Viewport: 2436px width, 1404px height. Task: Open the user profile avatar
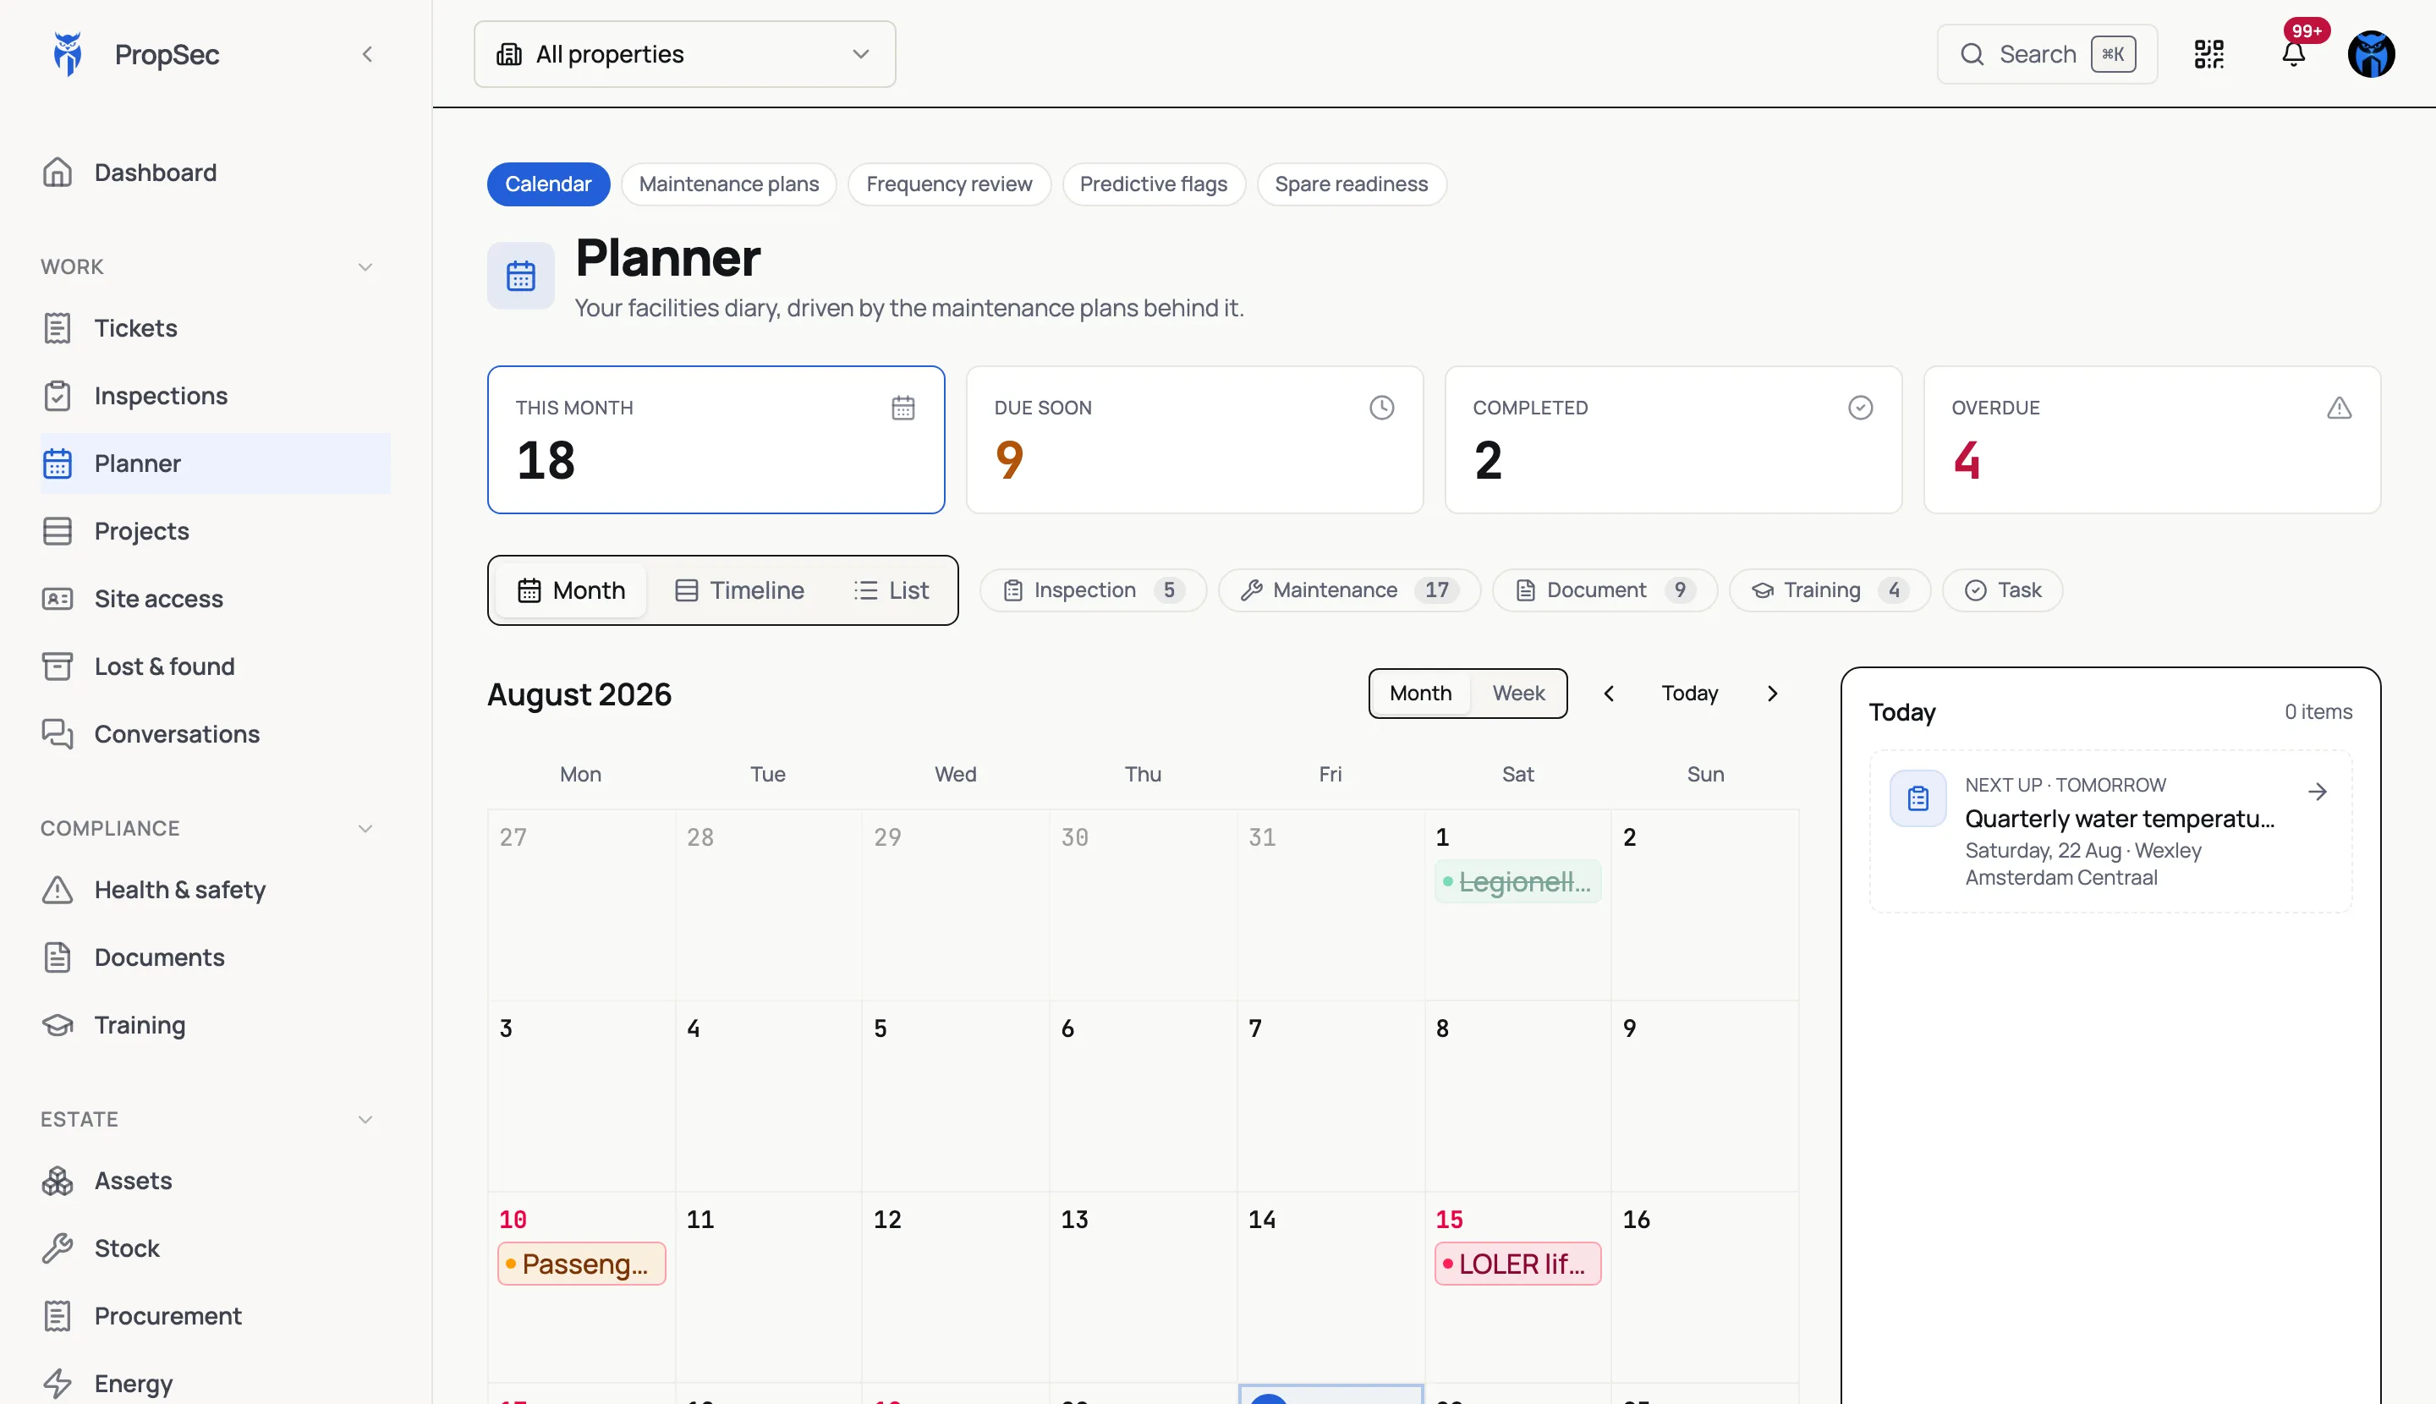(x=2370, y=54)
